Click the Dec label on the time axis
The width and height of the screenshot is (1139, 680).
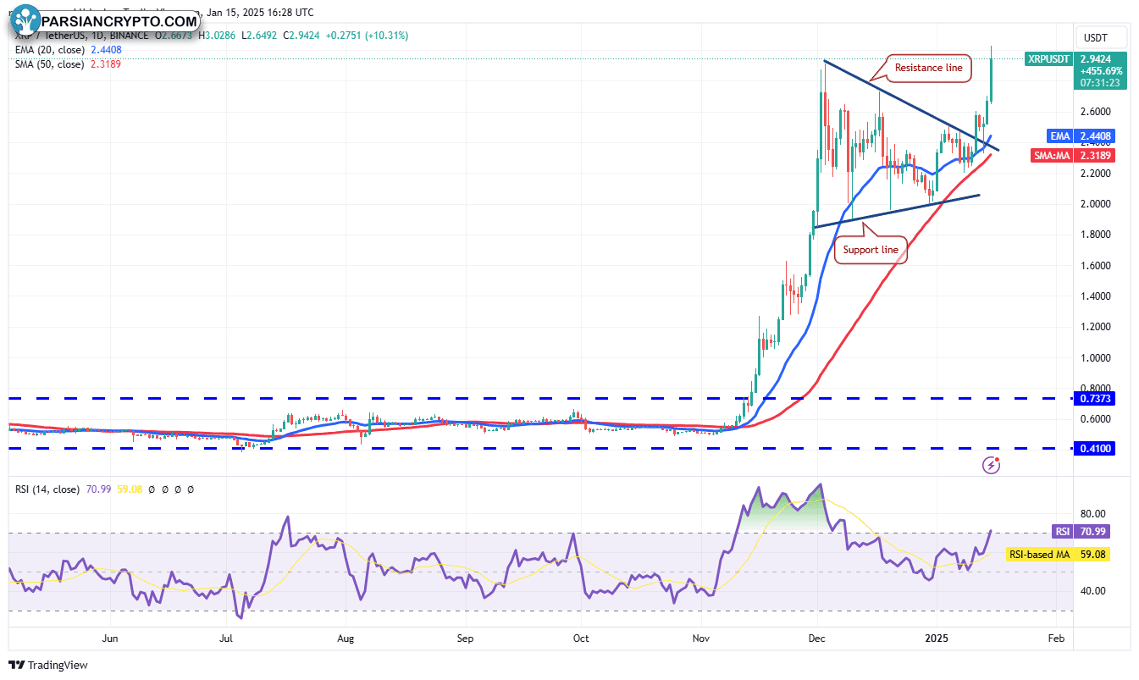[817, 637]
